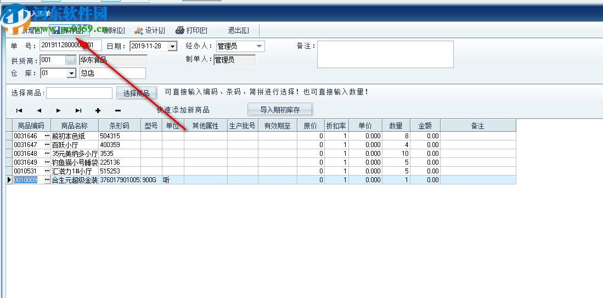Add a row with plus icon
This screenshot has height=298, width=603.
(98, 111)
